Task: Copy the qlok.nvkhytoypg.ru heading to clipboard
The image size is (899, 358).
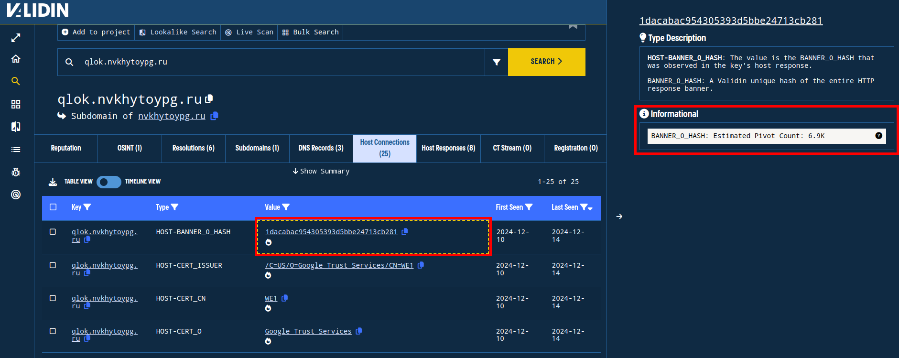Action: 209,98
